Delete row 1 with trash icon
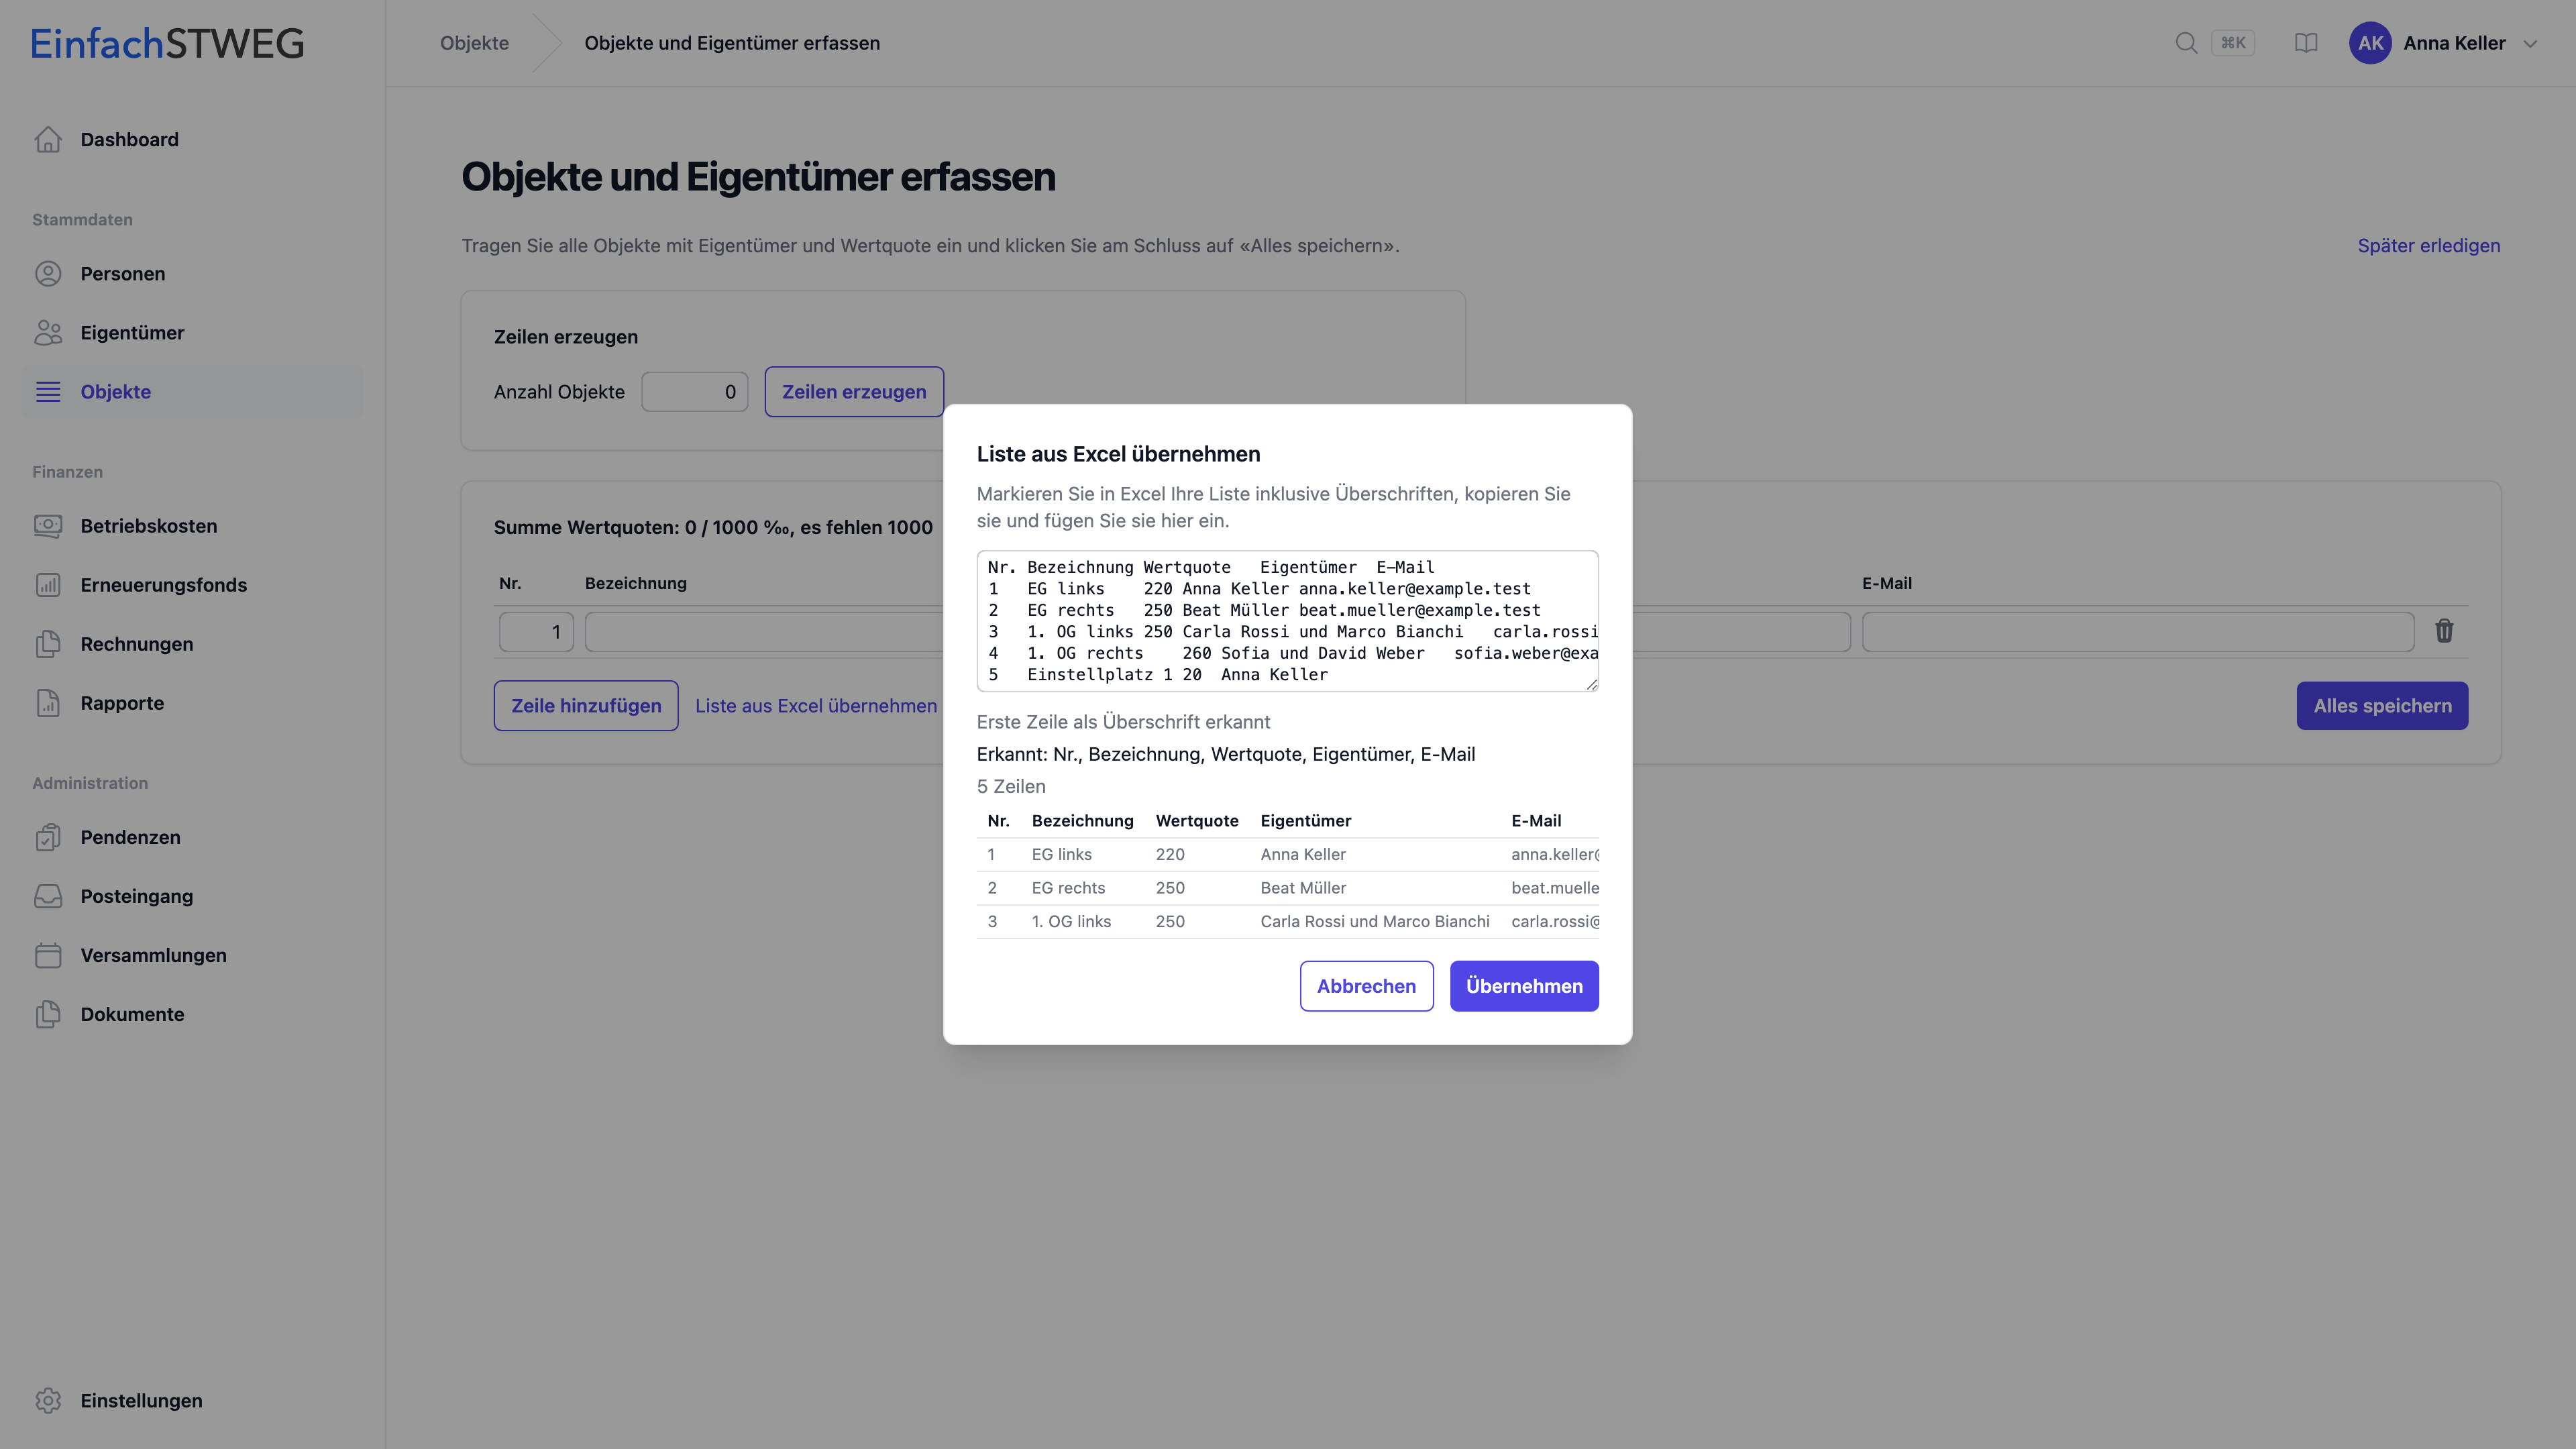 coord(2444,631)
